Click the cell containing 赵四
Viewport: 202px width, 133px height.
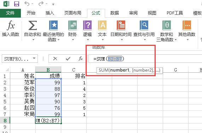[x=23, y=108]
